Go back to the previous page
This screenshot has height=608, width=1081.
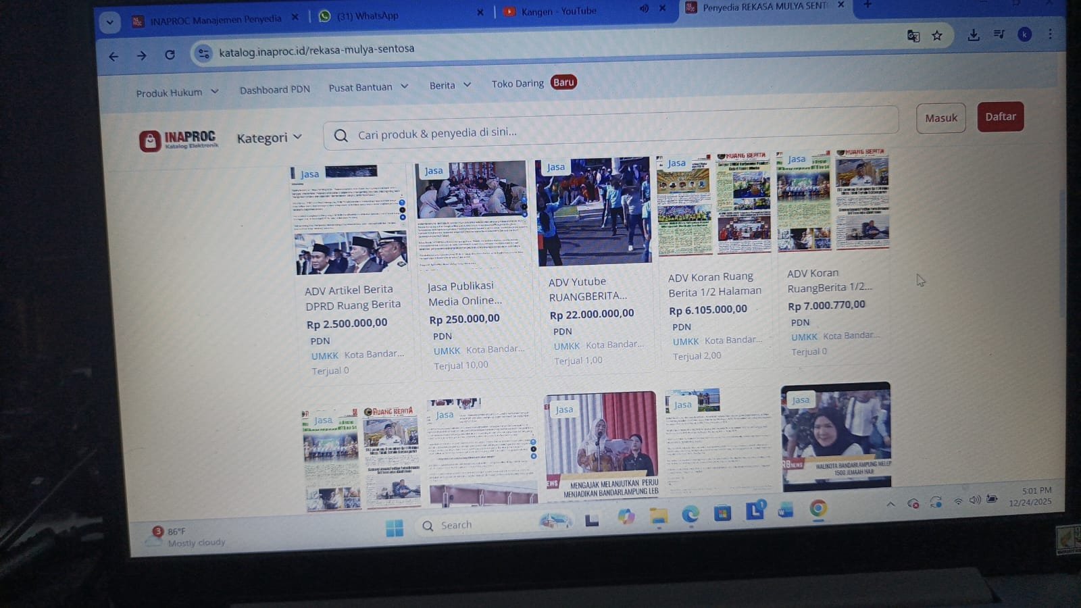click(x=114, y=57)
